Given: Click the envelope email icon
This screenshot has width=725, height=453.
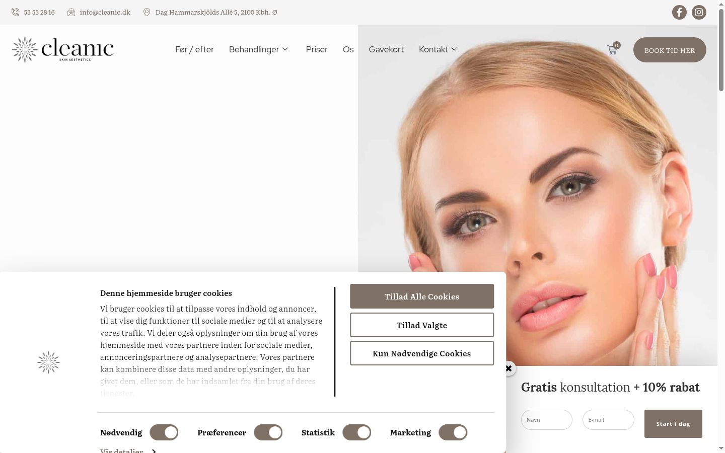Looking at the screenshot, I should (71, 12).
